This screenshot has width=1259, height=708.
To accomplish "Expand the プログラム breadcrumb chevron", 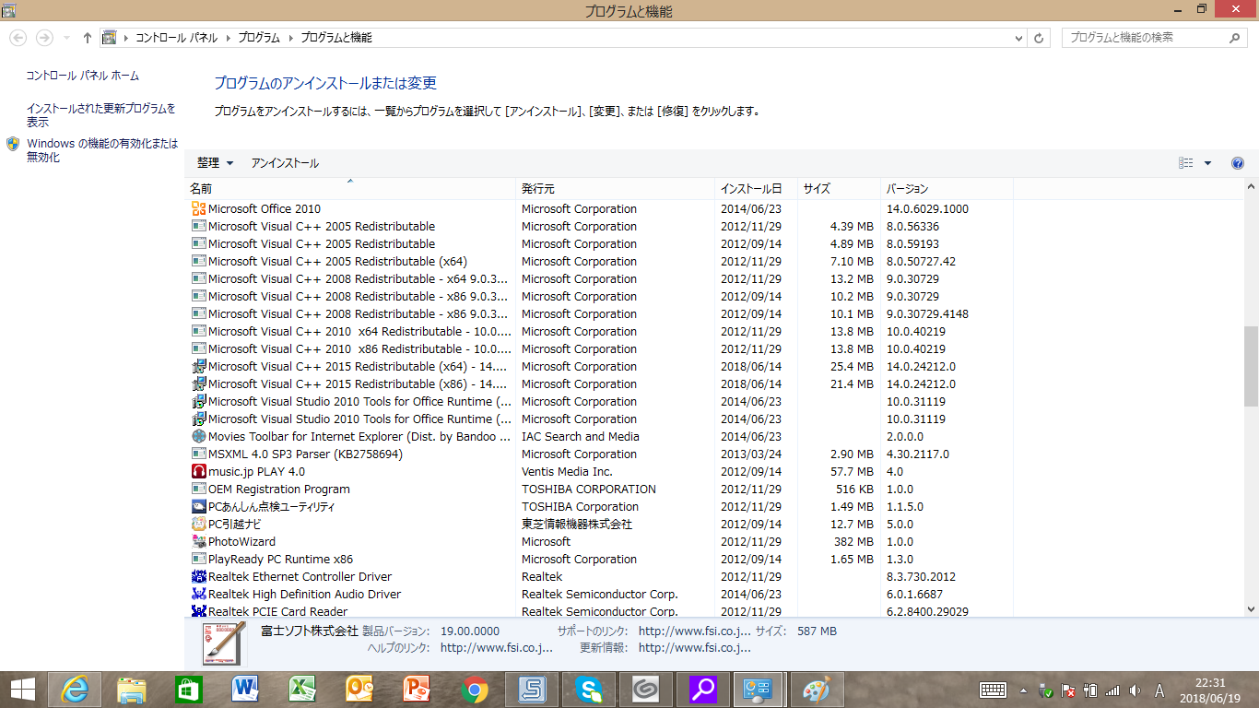I will (x=291, y=38).
